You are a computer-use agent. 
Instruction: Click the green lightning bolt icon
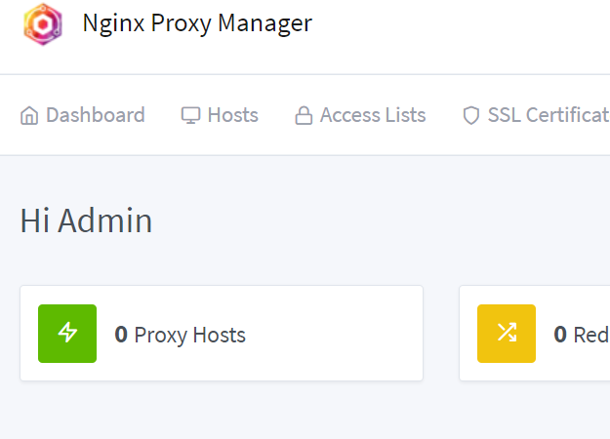click(67, 334)
